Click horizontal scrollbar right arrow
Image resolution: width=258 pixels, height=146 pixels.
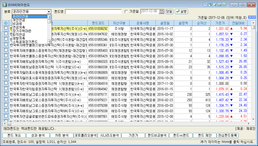[x=249, y=123]
